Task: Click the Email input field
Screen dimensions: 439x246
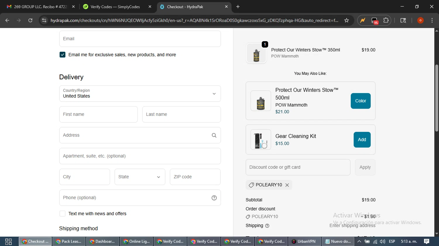Action: (x=140, y=39)
